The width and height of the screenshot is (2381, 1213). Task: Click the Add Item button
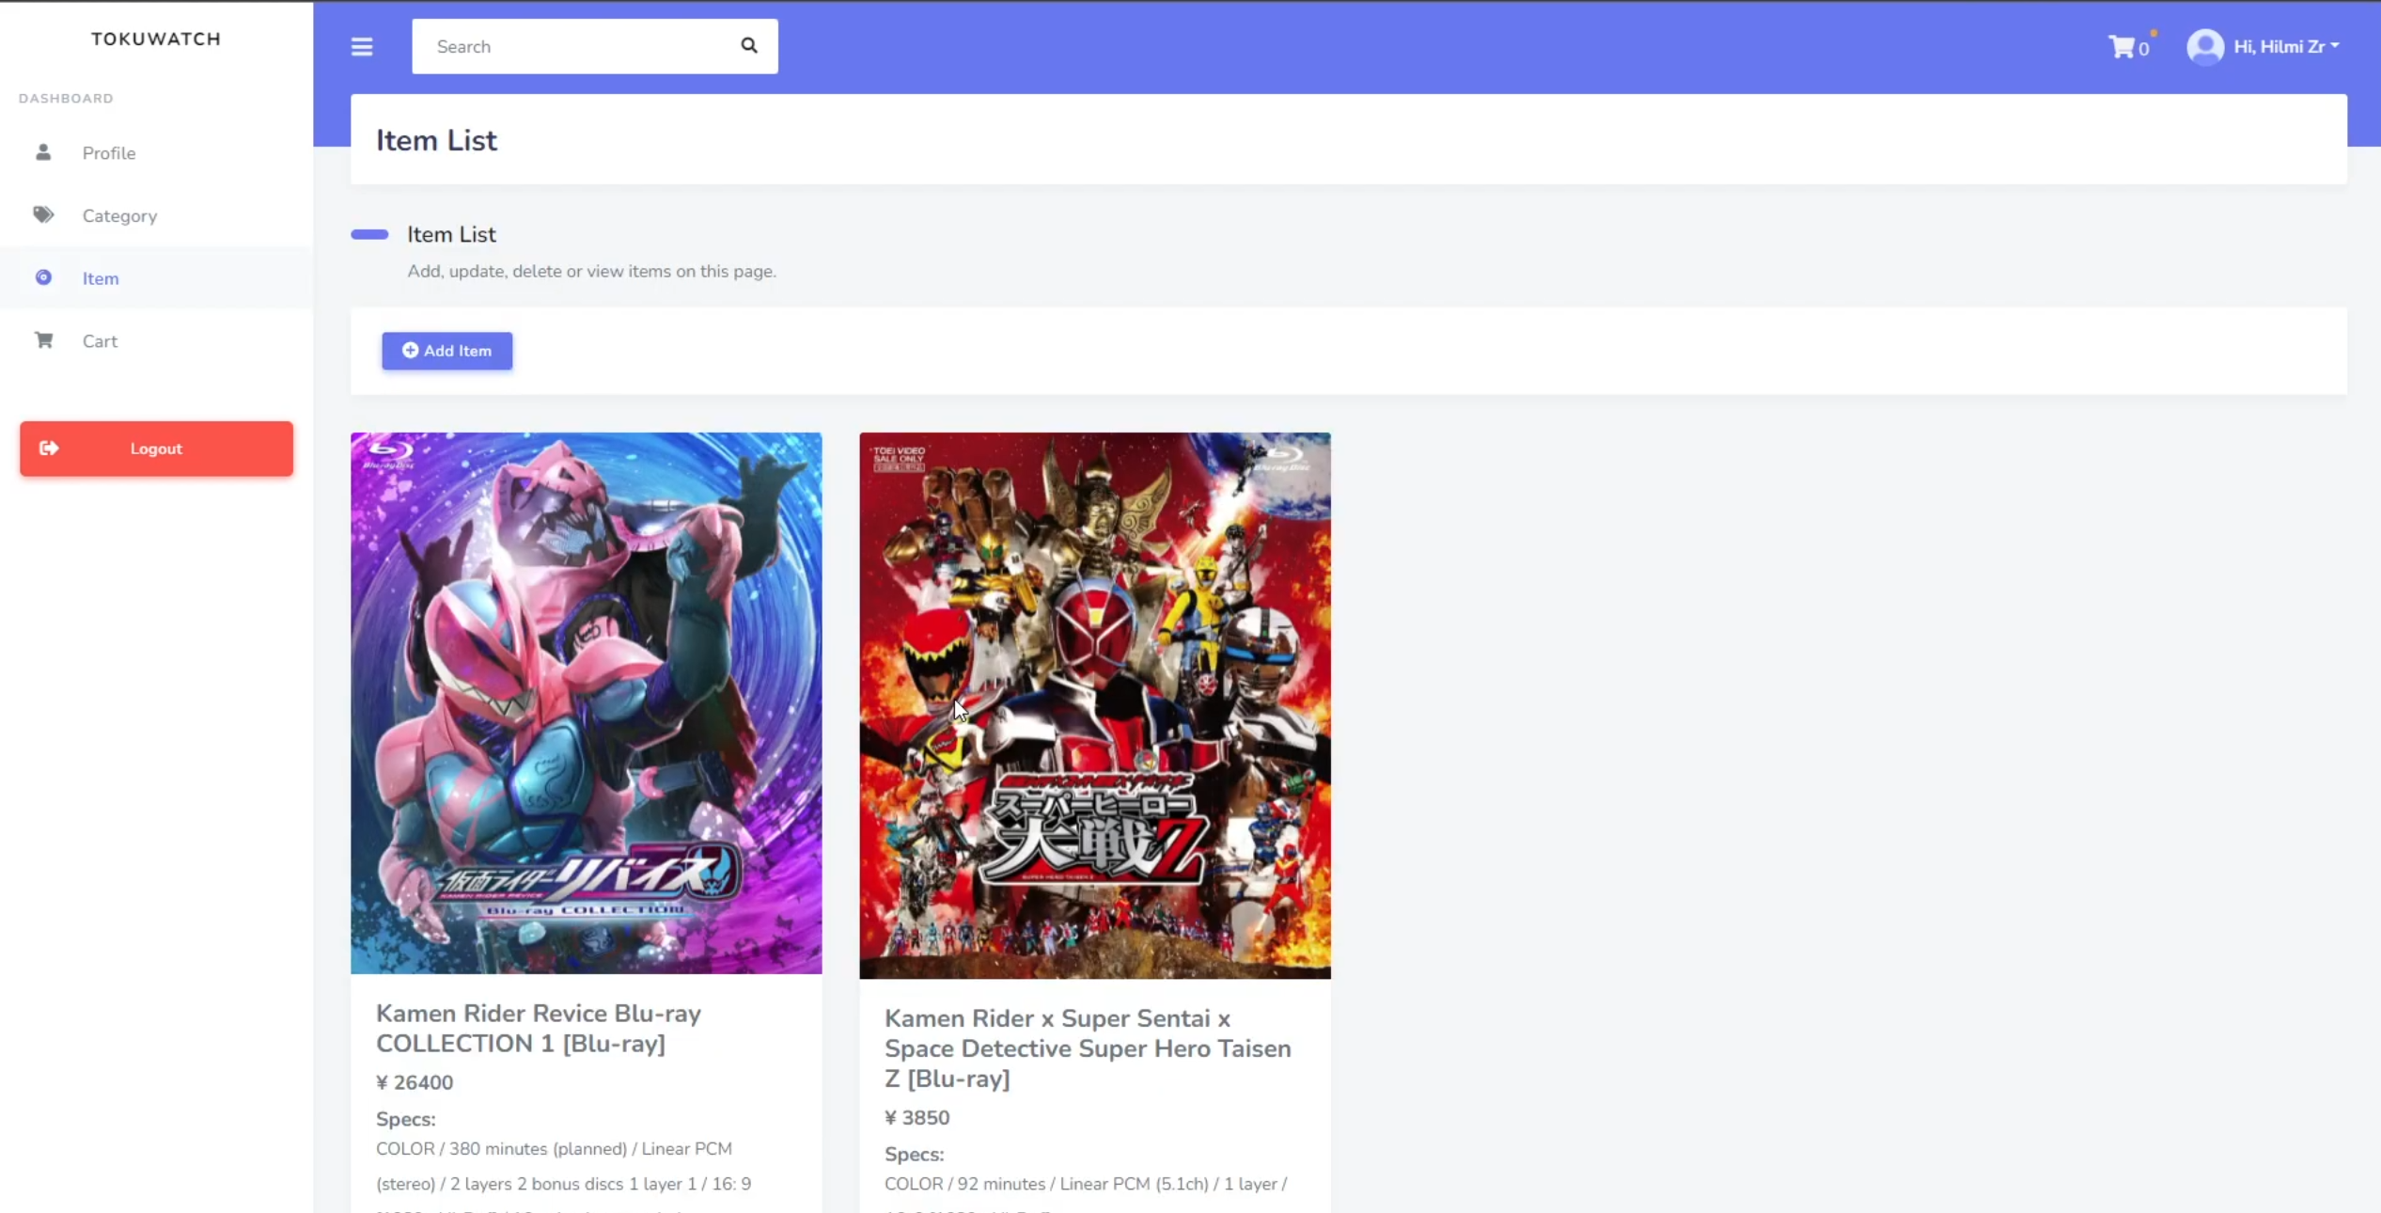click(x=446, y=351)
